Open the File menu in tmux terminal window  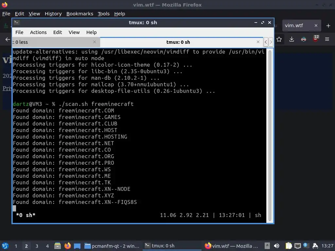coord(19,32)
